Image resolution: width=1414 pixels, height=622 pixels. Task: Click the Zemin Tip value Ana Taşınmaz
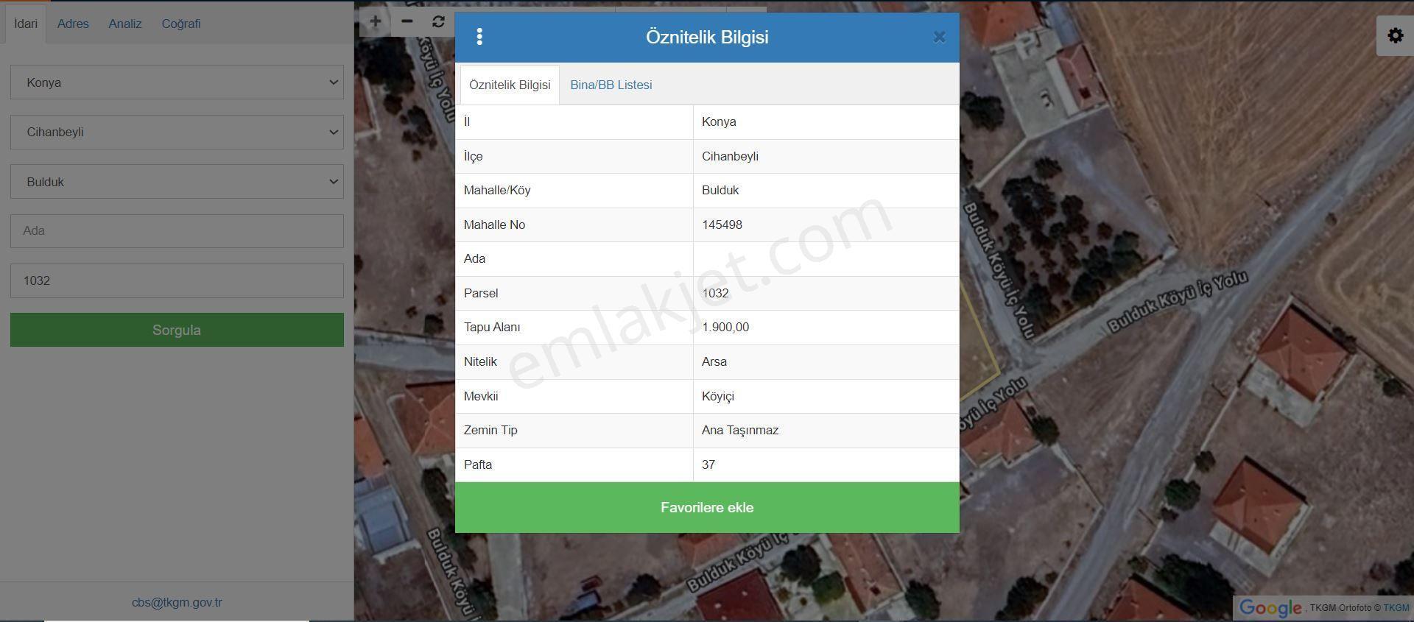740,430
